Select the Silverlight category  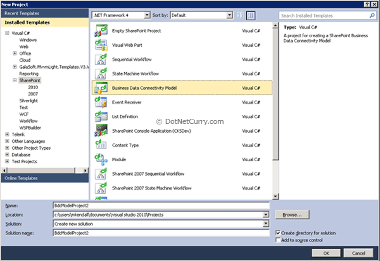(28, 100)
